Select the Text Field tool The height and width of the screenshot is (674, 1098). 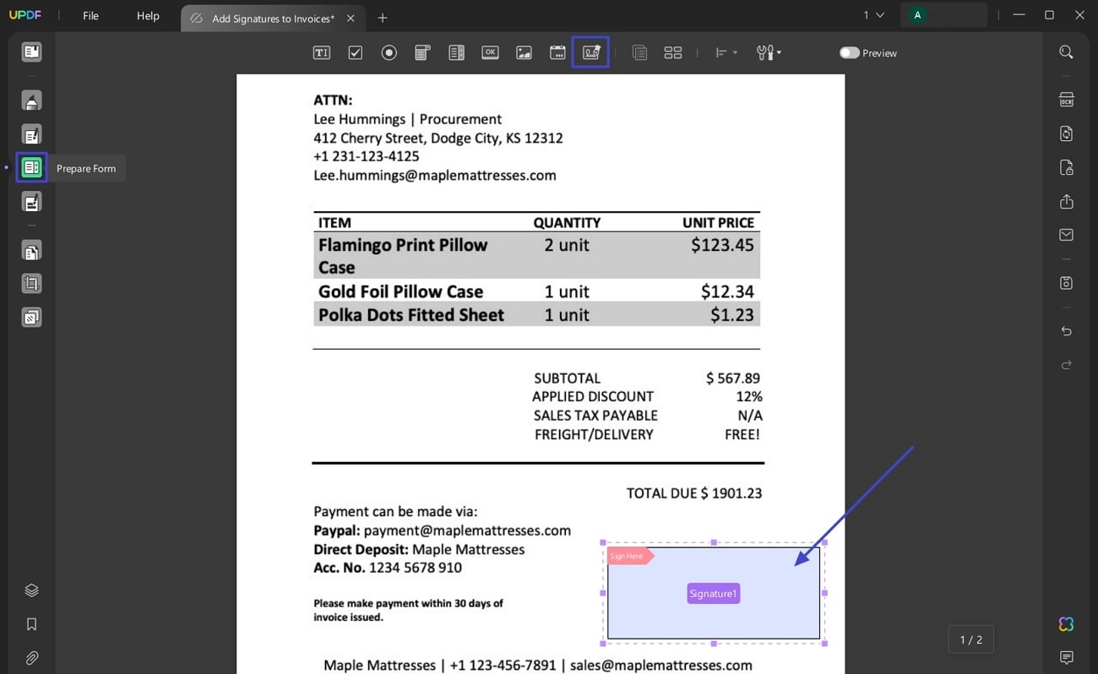tap(321, 52)
